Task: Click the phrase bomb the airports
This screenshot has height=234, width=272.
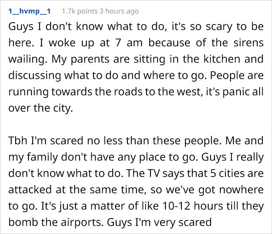Action: click(55, 222)
